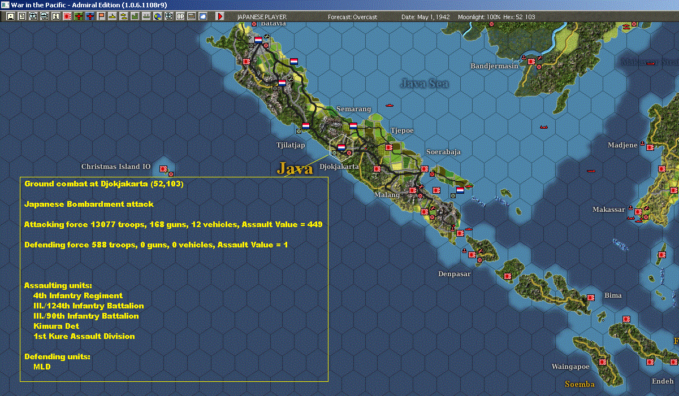
Task: Select Dutch flag unit at Semarang
Action: tap(353, 126)
